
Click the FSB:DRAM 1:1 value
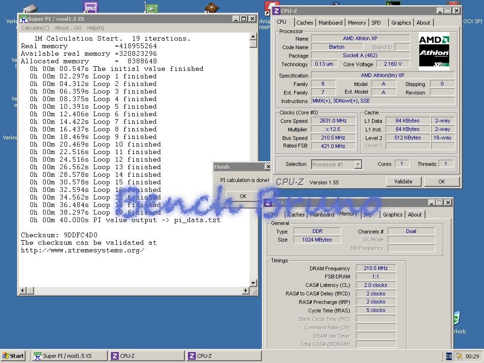[376, 277]
